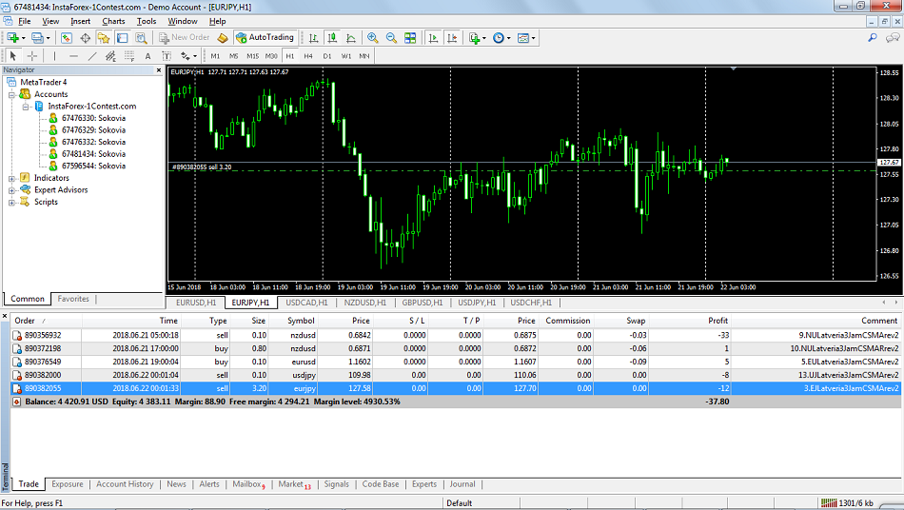Open the MetaEditor book icon
Screen dimensions: 904x510
pos(223,38)
